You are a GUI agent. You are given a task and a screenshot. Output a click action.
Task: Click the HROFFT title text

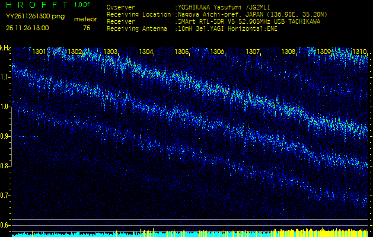coord(35,5)
